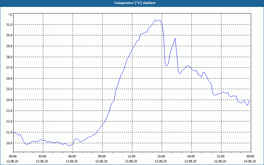Image resolution: width=264 pixels, height=165 pixels.
Task: Select the '24,0' y-axis label
Action: point(9,100)
